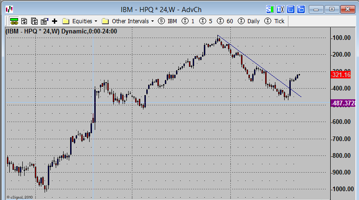Select the IBM symbol shortcut button
359x200 pixels.
[168, 21]
